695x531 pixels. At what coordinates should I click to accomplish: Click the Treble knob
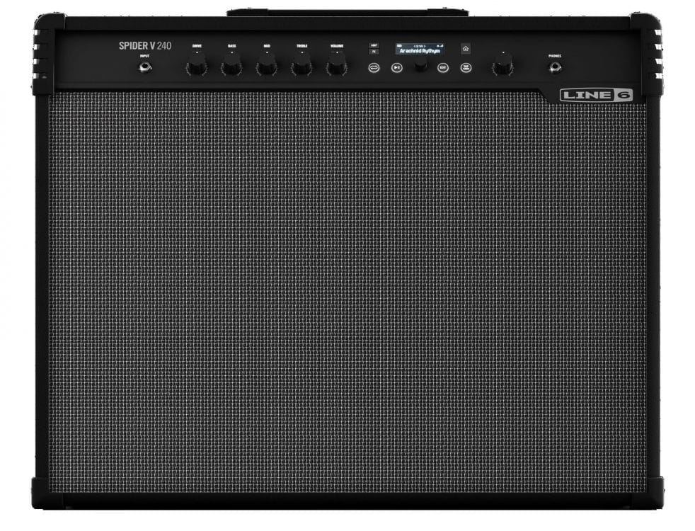pos(301,67)
